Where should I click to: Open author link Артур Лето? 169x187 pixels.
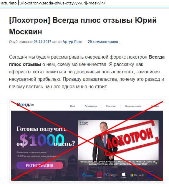click(72, 42)
